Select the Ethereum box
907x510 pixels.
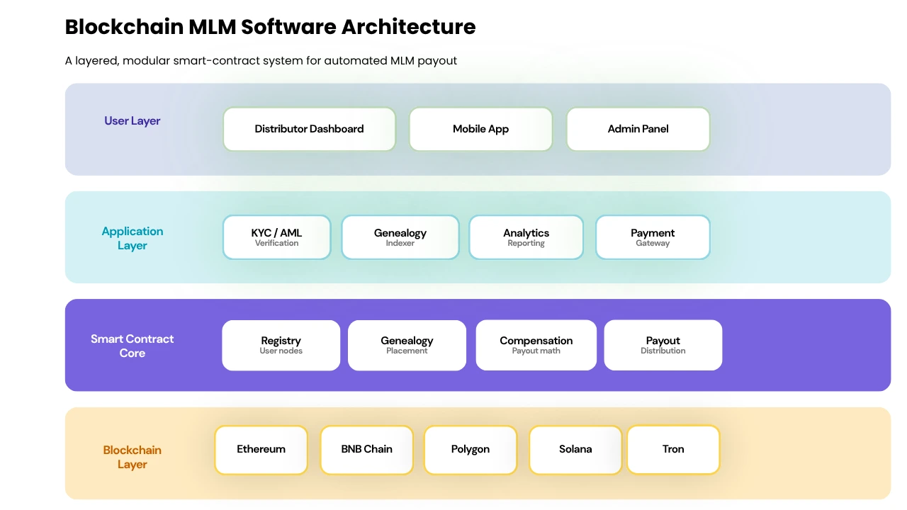[261, 450]
